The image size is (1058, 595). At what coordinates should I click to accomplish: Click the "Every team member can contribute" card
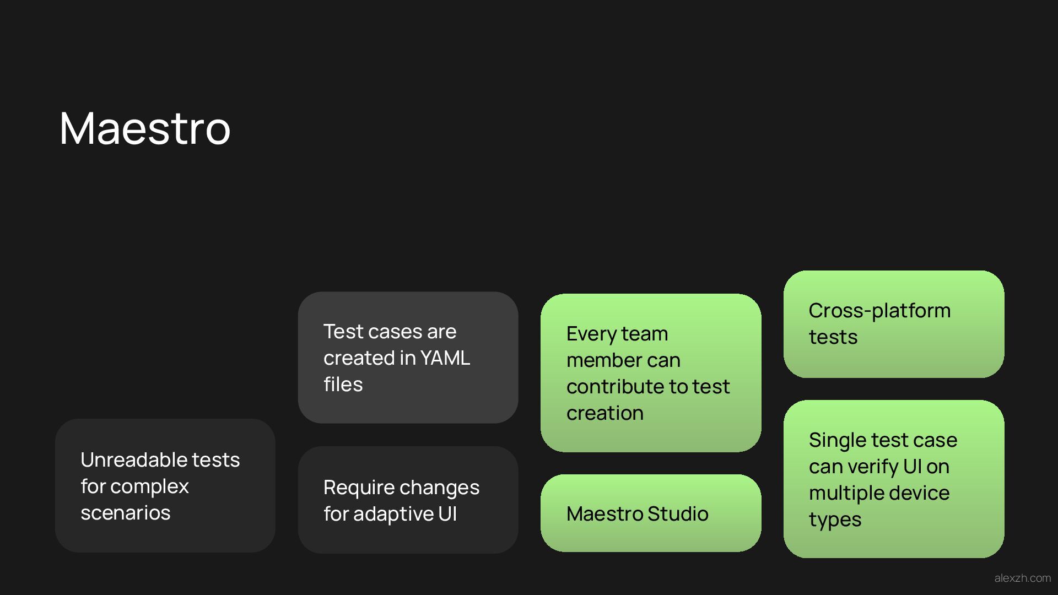coord(651,373)
